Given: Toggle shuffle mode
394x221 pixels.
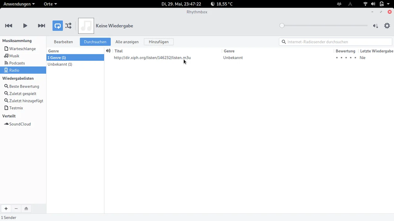Looking at the screenshot, I should [68, 26].
